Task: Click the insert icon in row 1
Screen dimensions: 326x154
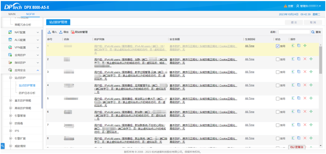Action: pos(293,46)
